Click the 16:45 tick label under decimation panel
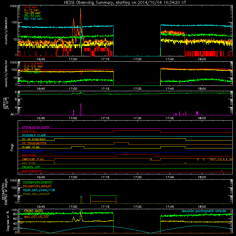The image size is (236, 236). click(x=41, y=207)
